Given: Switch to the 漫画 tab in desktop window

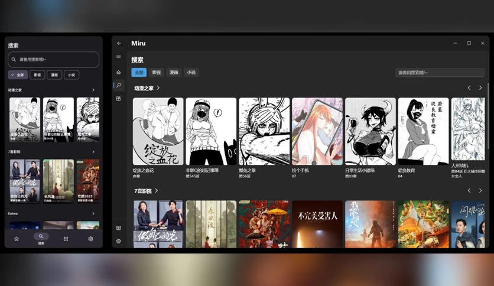Looking at the screenshot, I should coord(174,73).
